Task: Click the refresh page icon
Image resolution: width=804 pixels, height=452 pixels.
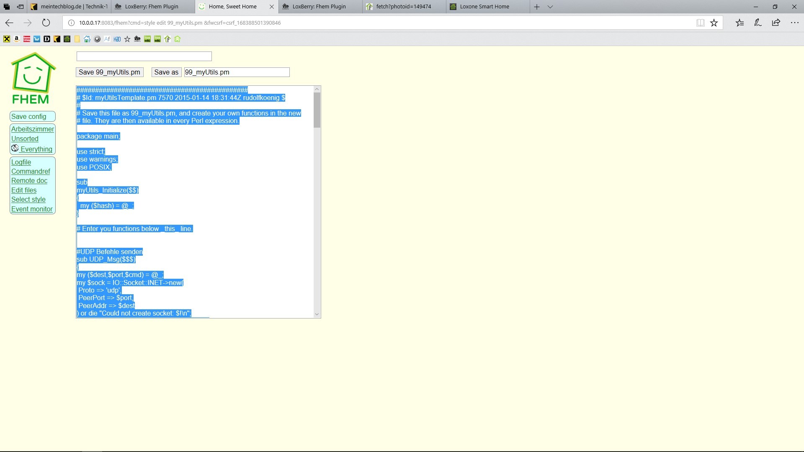Action: pos(46,23)
